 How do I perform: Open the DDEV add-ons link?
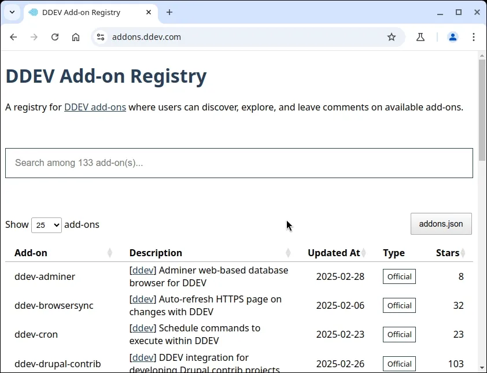coord(95,107)
